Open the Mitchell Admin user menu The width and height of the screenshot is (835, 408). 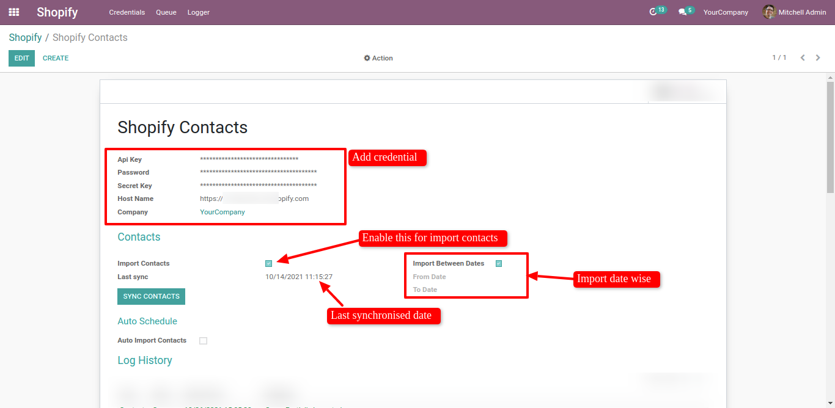pyautogui.click(x=795, y=12)
